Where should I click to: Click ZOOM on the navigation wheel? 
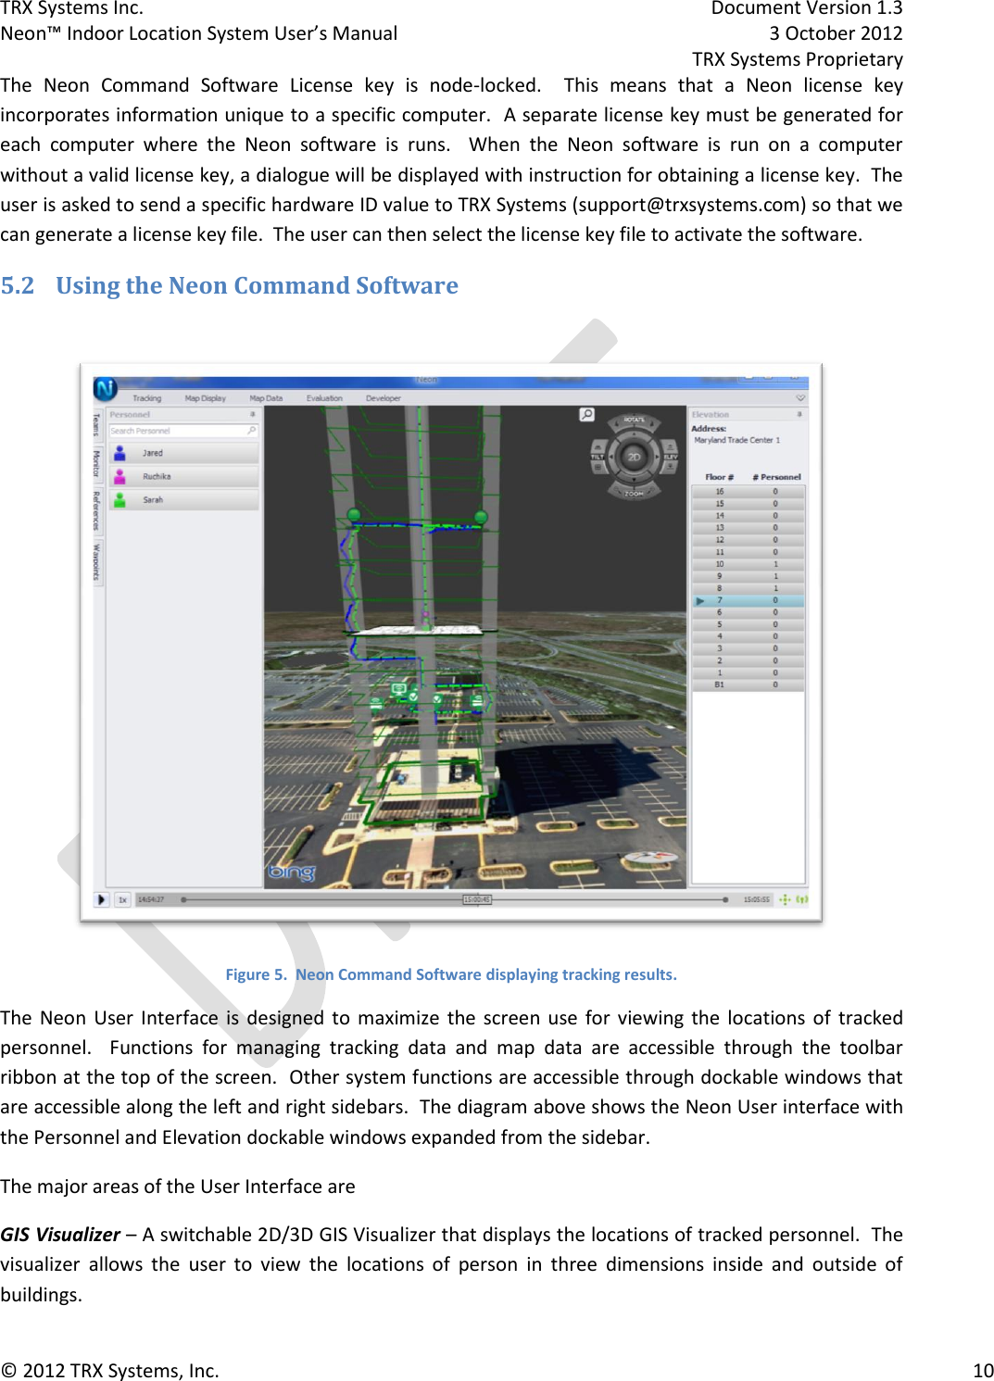pos(634,493)
